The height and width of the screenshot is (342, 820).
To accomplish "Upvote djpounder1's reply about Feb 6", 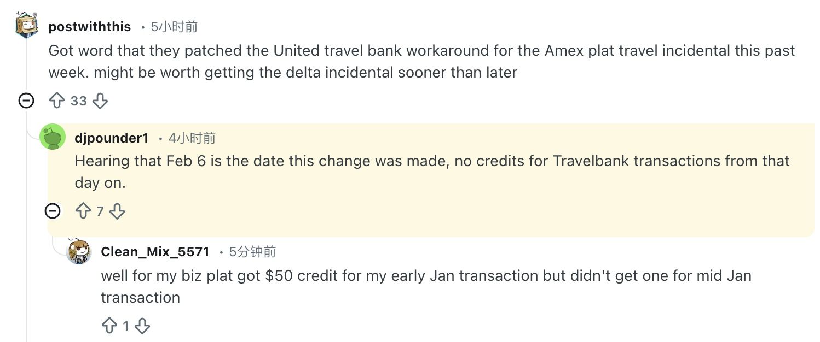I will click(83, 211).
